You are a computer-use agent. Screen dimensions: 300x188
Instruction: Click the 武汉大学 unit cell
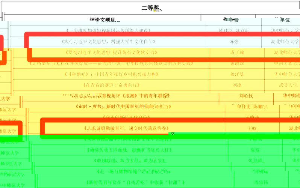(288, 85)
